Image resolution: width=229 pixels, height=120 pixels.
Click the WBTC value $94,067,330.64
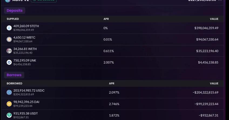[207, 40]
